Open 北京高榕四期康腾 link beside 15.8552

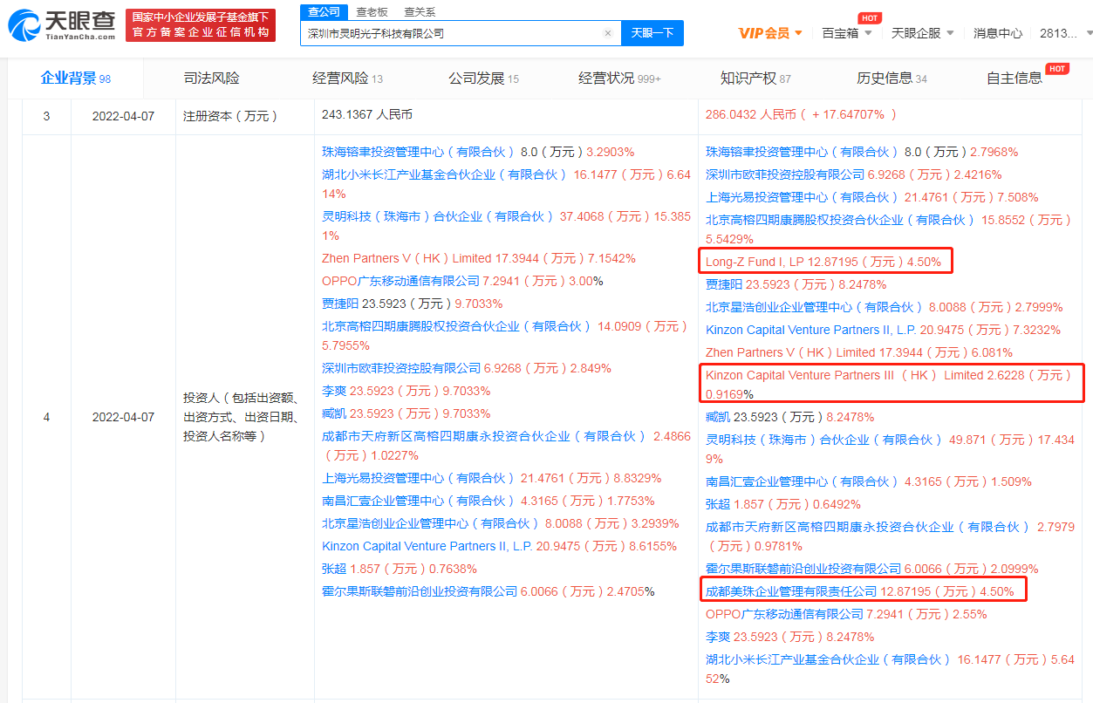(x=841, y=220)
